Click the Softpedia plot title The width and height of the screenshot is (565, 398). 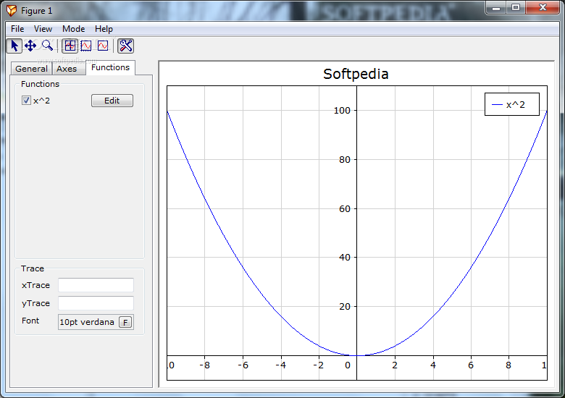tap(356, 74)
